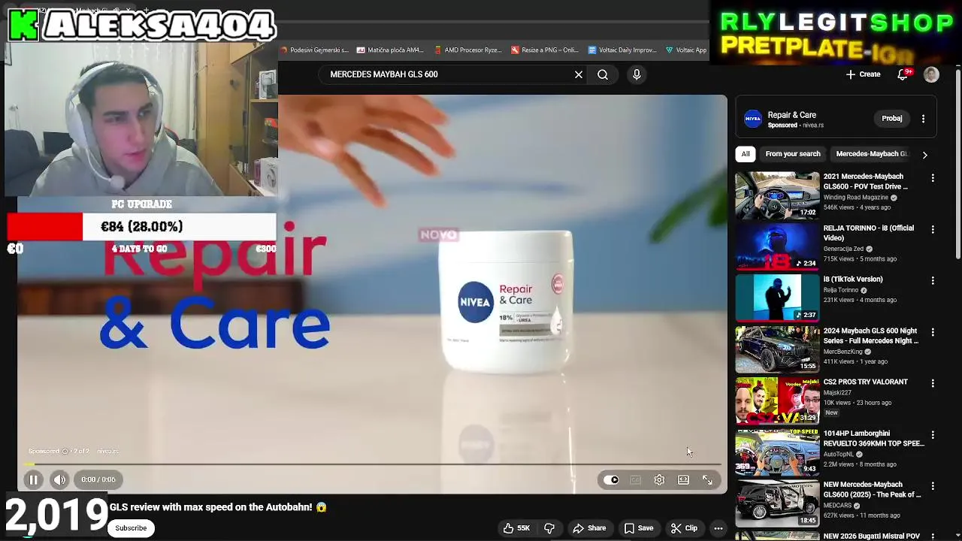Open Podesivi Gejmerski bookmark
962x541 pixels.
pos(314,50)
